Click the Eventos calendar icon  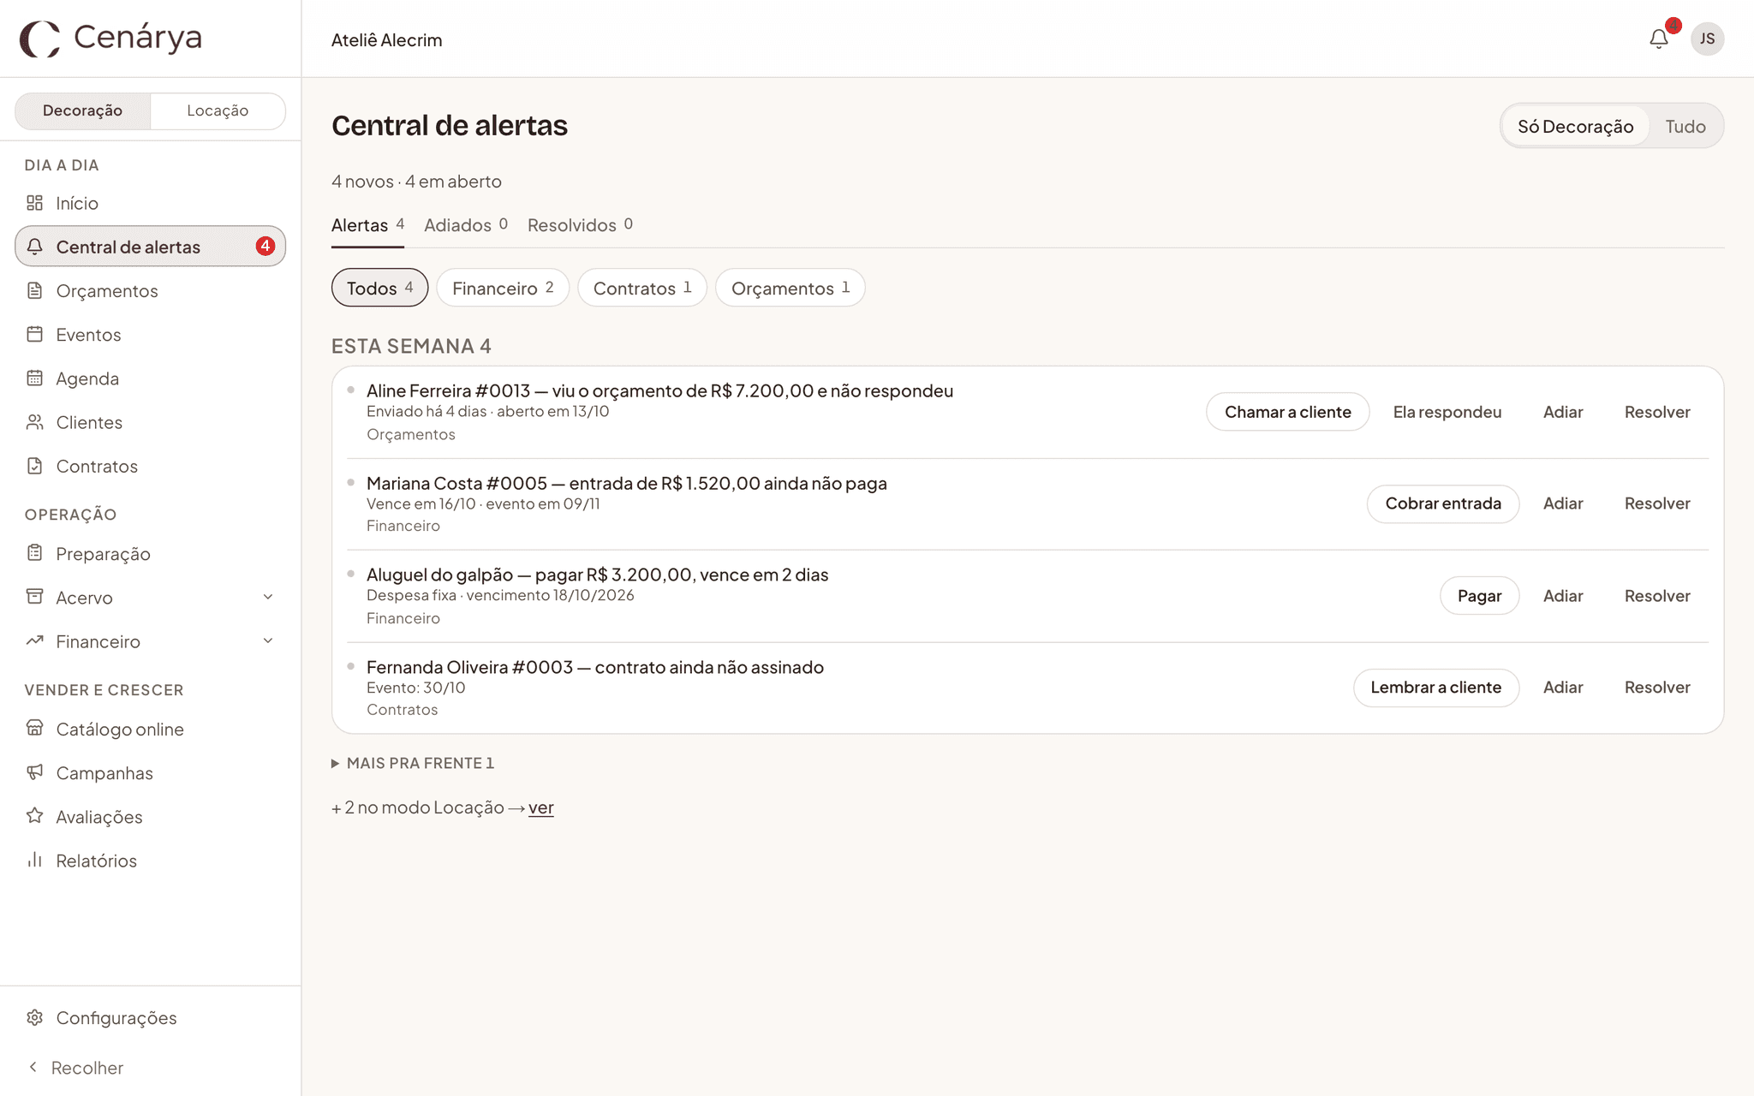34,334
